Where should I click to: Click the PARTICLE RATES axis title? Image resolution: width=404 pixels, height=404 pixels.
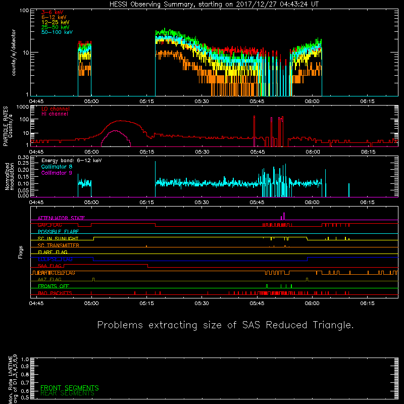point(6,126)
